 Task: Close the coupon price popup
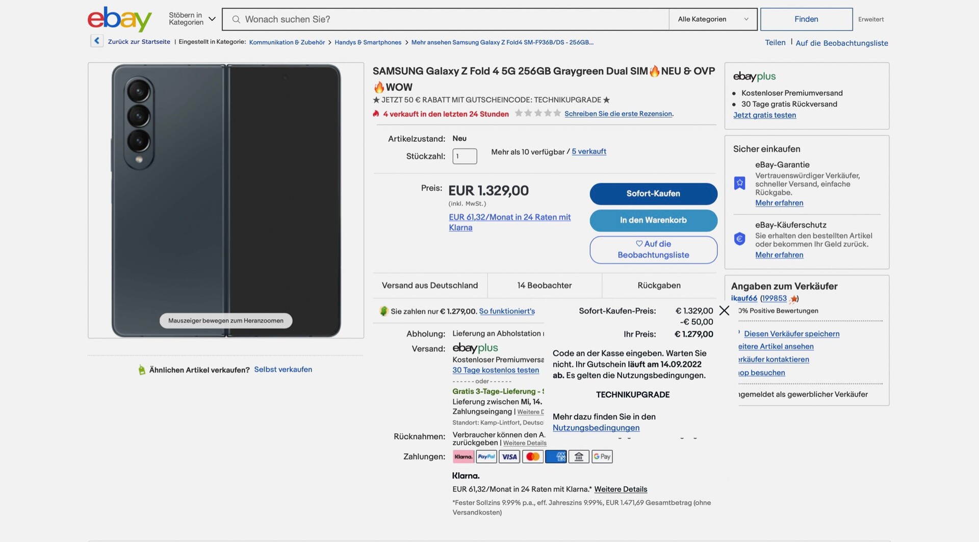tap(724, 311)
